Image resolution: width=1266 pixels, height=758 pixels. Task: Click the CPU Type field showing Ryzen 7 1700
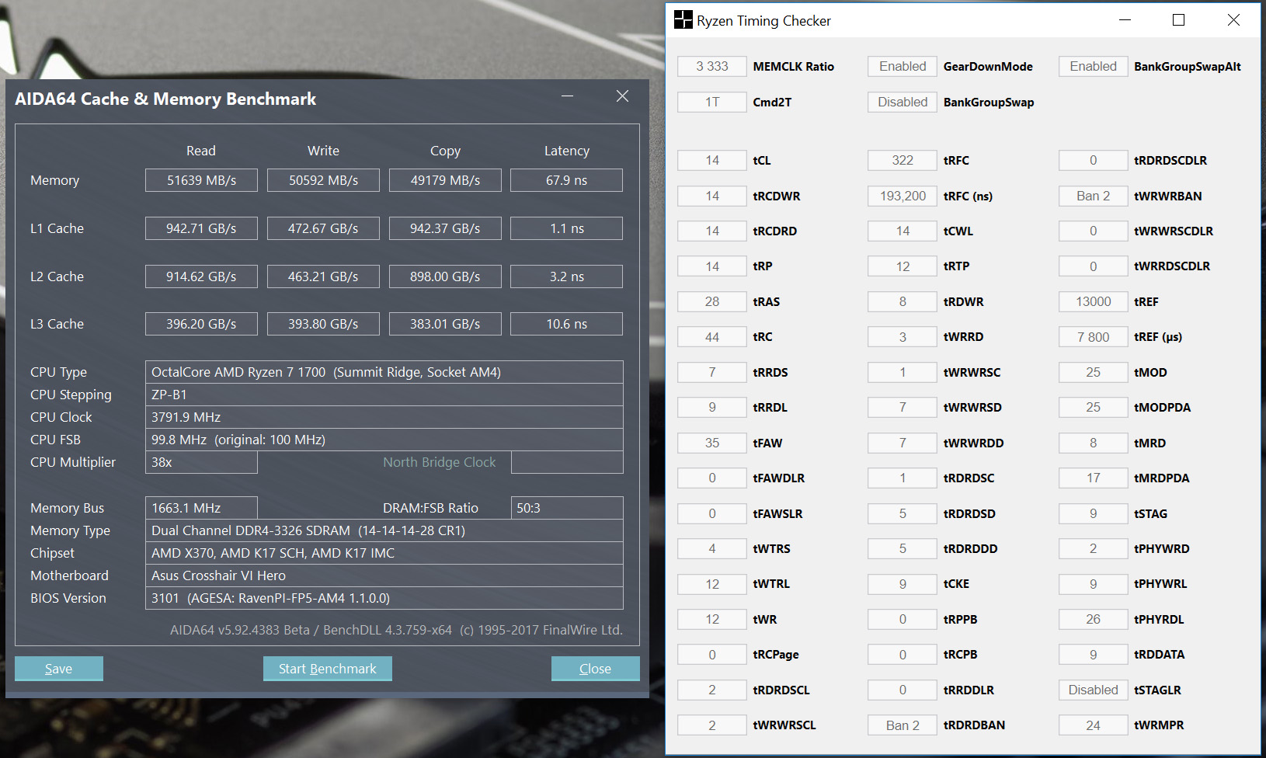click(x=384, y=372)
